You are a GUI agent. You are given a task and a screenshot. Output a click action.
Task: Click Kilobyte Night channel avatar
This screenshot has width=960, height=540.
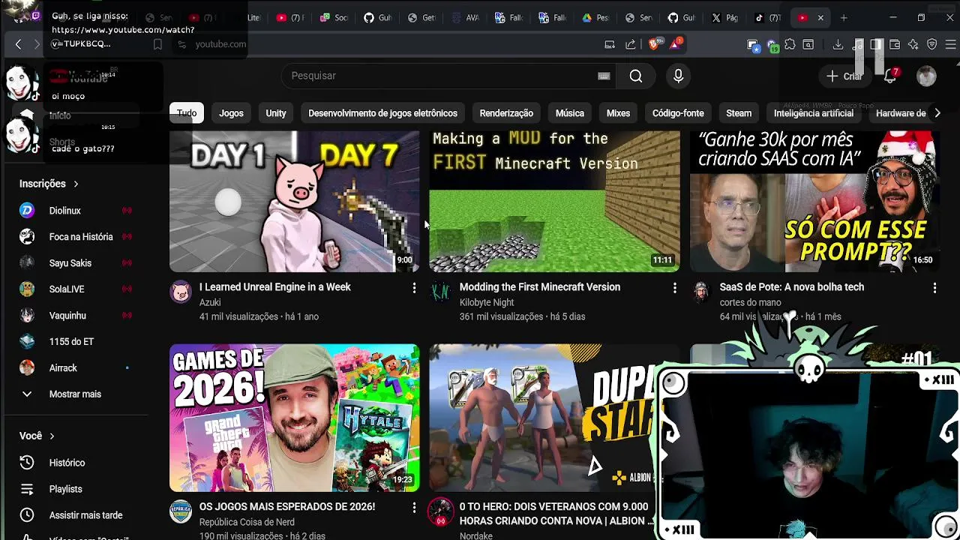click(441, 292)
